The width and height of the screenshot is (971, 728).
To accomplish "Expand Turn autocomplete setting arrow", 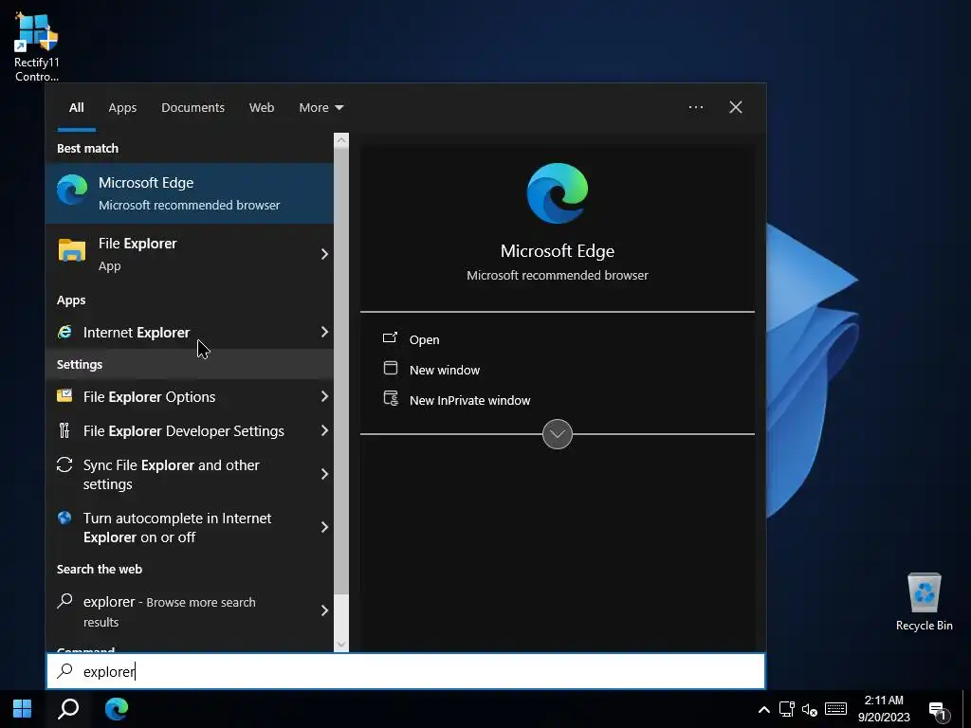I will click(x=324, y=527).
